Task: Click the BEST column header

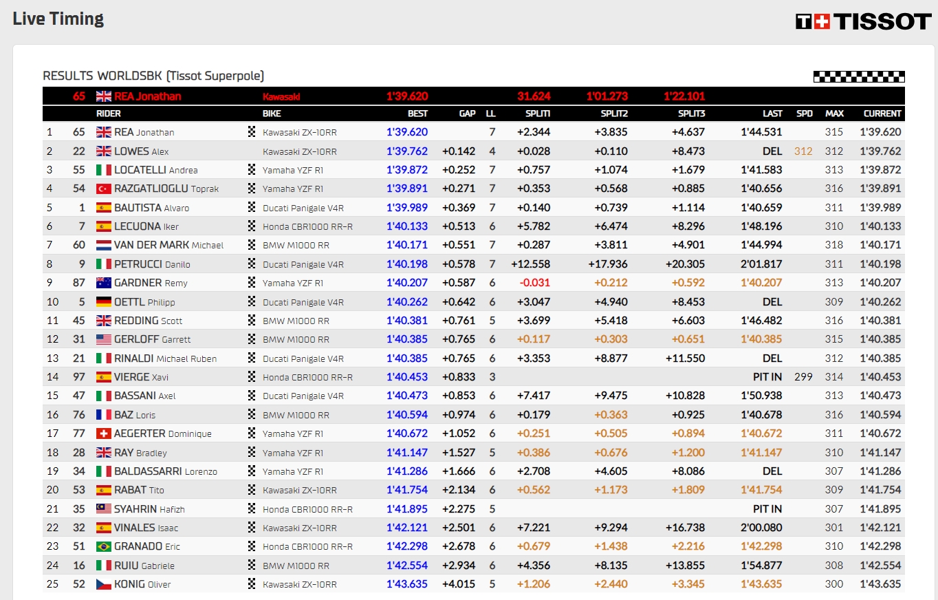Action: tap(417, 114)
